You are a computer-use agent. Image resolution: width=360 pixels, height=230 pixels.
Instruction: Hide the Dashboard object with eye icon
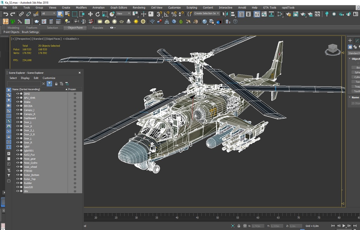pyautogui.click(x=18, y=118)
